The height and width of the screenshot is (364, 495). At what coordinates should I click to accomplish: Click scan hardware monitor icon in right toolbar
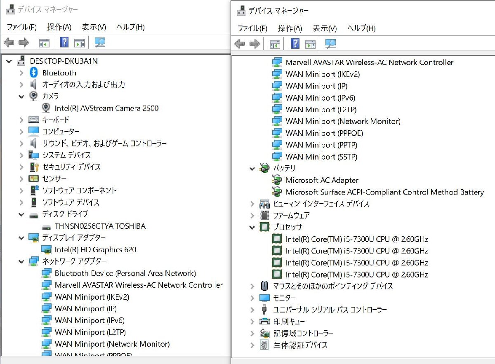331,43
